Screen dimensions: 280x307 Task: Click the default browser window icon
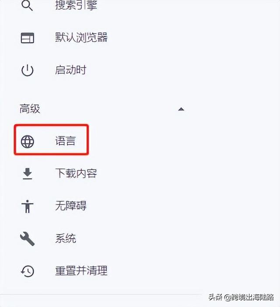[x=28, y=38]
